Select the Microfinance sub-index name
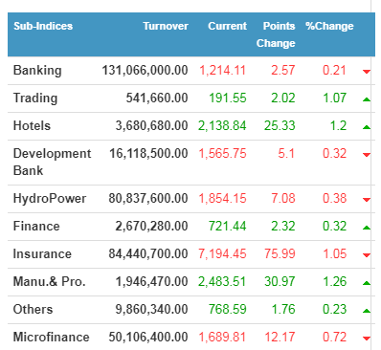This screenshot has height=350, width=381. tap(52, 338)
